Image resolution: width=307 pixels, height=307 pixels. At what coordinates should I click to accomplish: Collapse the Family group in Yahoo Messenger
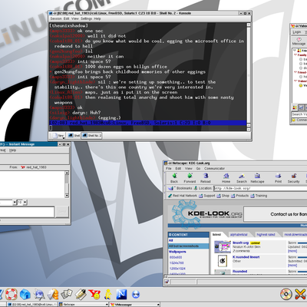tap(295, 54)
